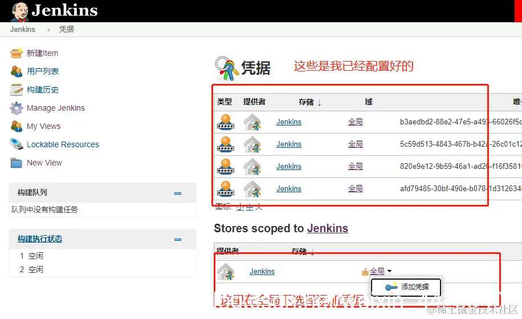
Task: Click provider house icon in b3aedbd2 row
Action: [x=252, y=122]
